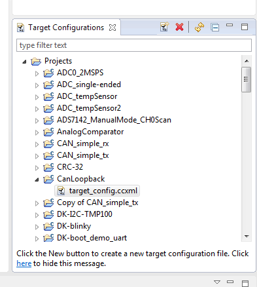The height and width of the screenshot is (287, 257).
Task: Expand the ADC_single-ended project
Action: (37, 85)
